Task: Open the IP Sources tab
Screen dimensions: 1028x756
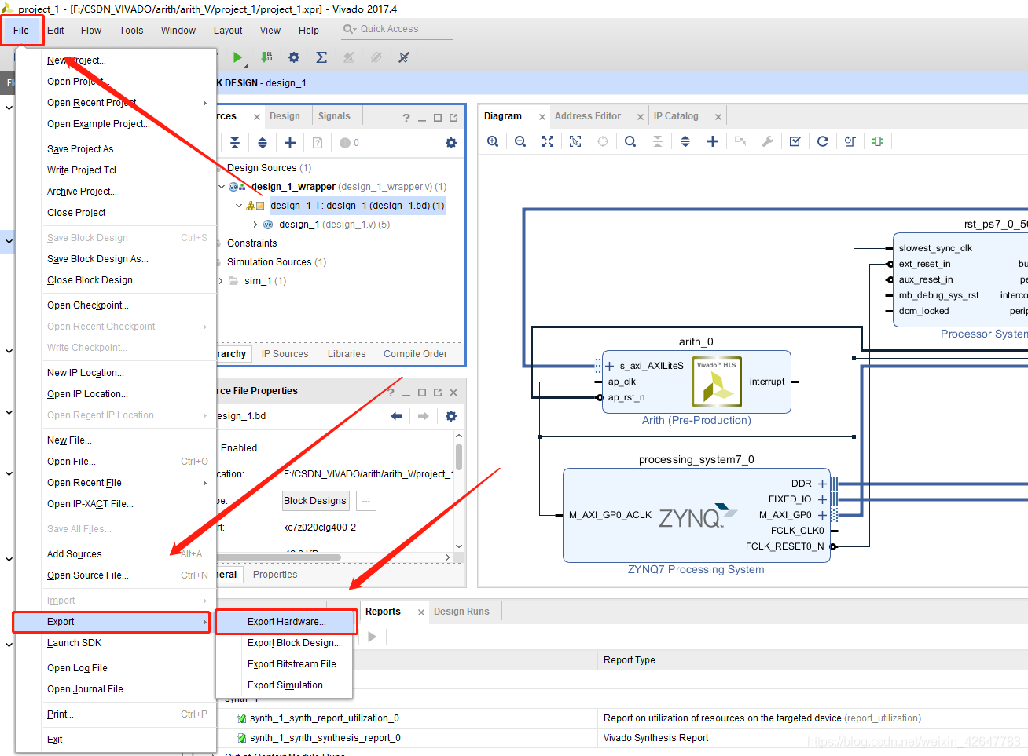Action: [x=285, y=354]
